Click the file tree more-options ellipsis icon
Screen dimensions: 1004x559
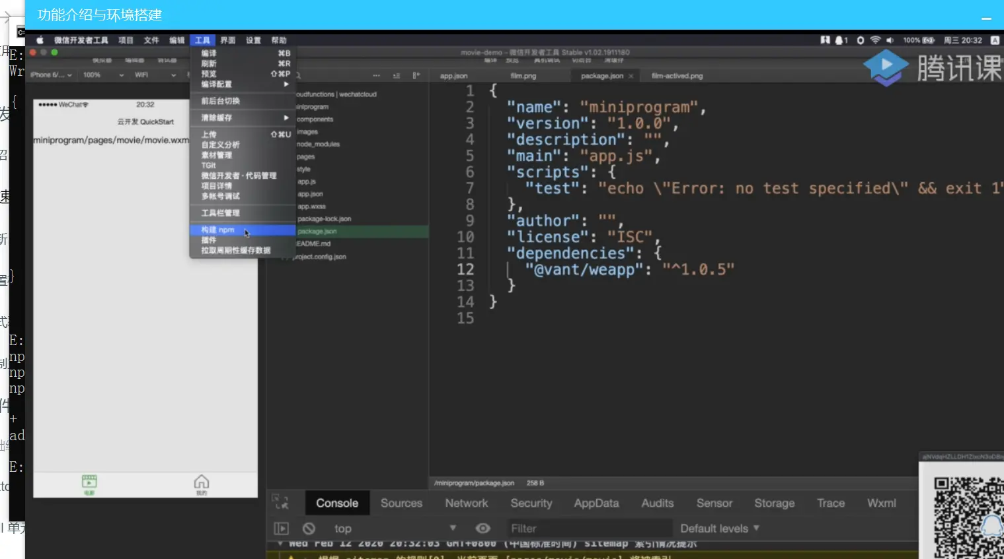click(x=377, y=75)
